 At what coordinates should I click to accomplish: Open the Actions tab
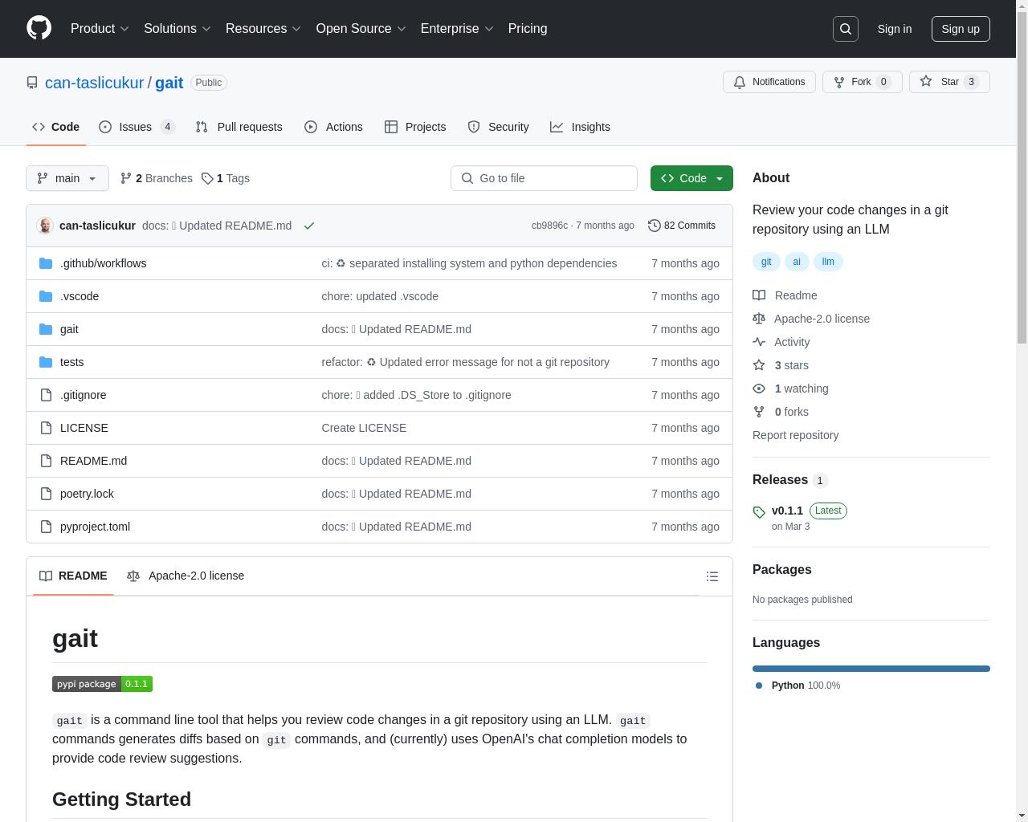click(x=333, y=127)
